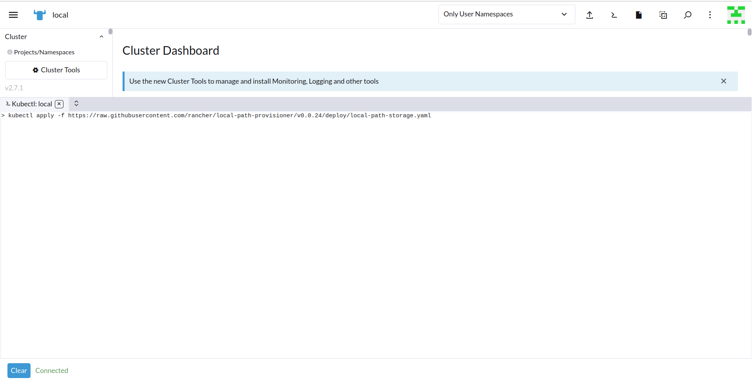Image resolution: width=752 pixels, height=380 pixels.
Task: Click the Rancher bull logo
Action: [39, 14]
